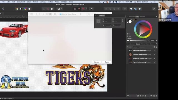178x100 pixels.
Task: Click the Invert Selection toolbar icon
Action: pos(52,9)
